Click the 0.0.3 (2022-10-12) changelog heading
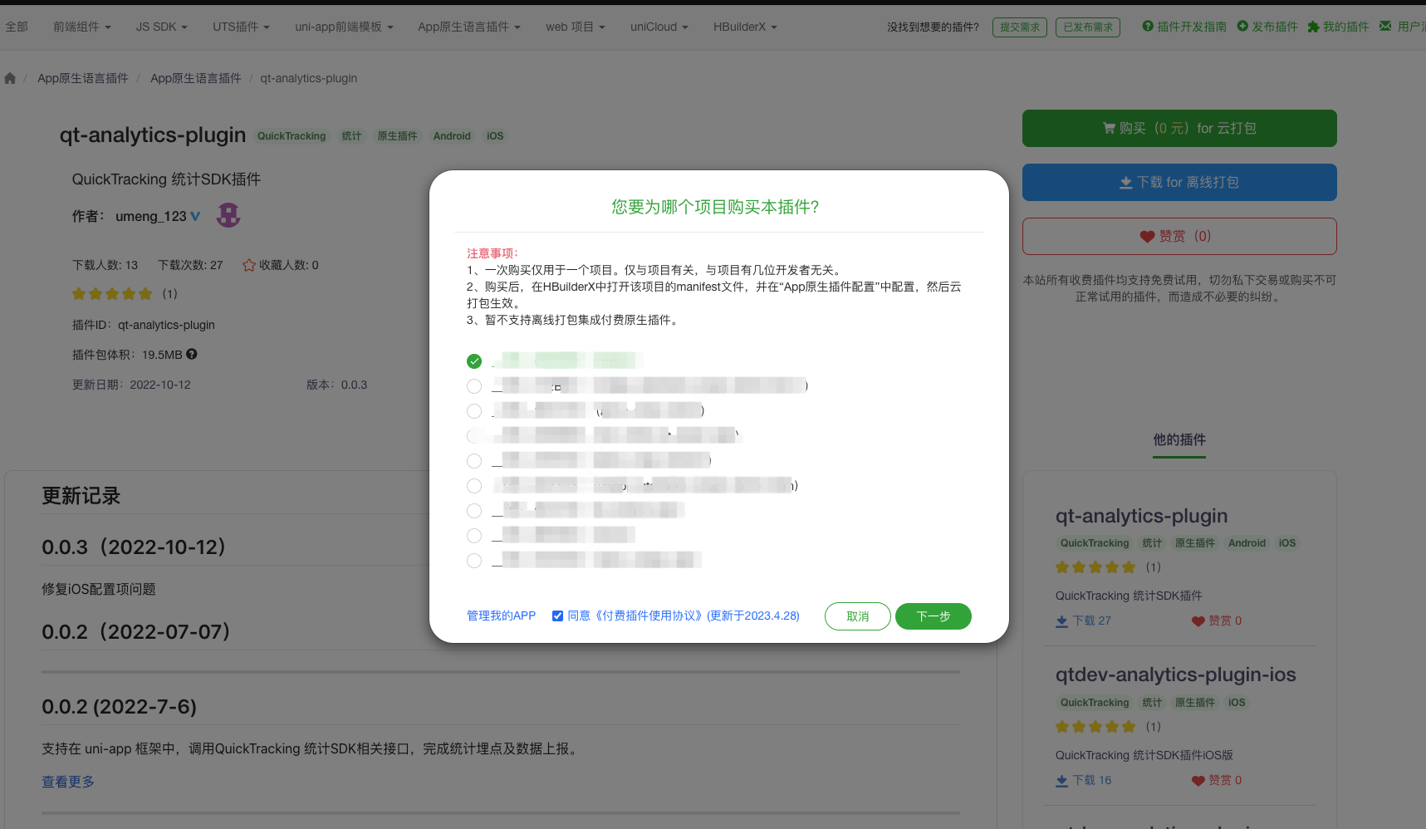Screen dimensions: 1426x829 pos(134,547)
